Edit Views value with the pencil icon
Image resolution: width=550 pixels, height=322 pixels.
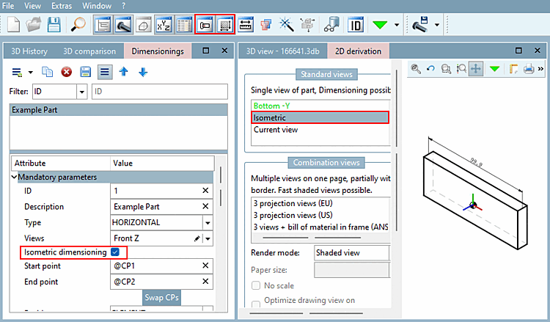[x=197, y=238]
